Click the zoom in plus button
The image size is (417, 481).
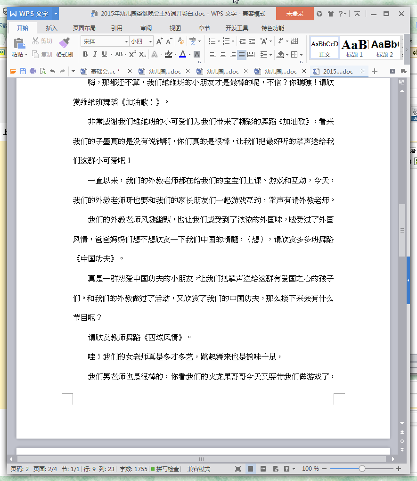pos(399,468)
